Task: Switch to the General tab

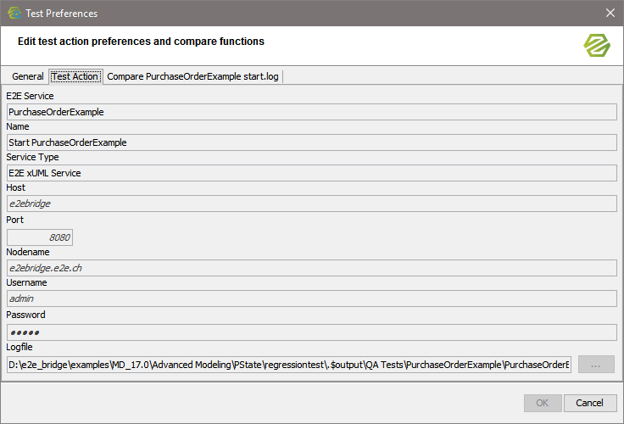Action: (27, 76)
